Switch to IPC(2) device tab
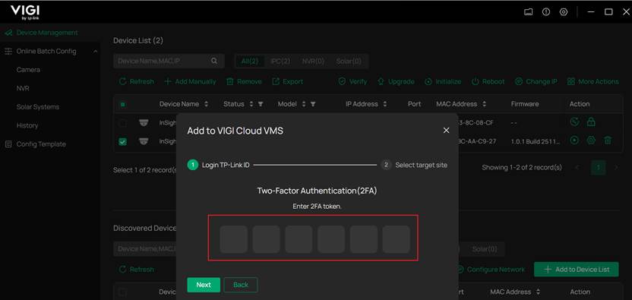The image size is (632, 300). tap(280, 62)
